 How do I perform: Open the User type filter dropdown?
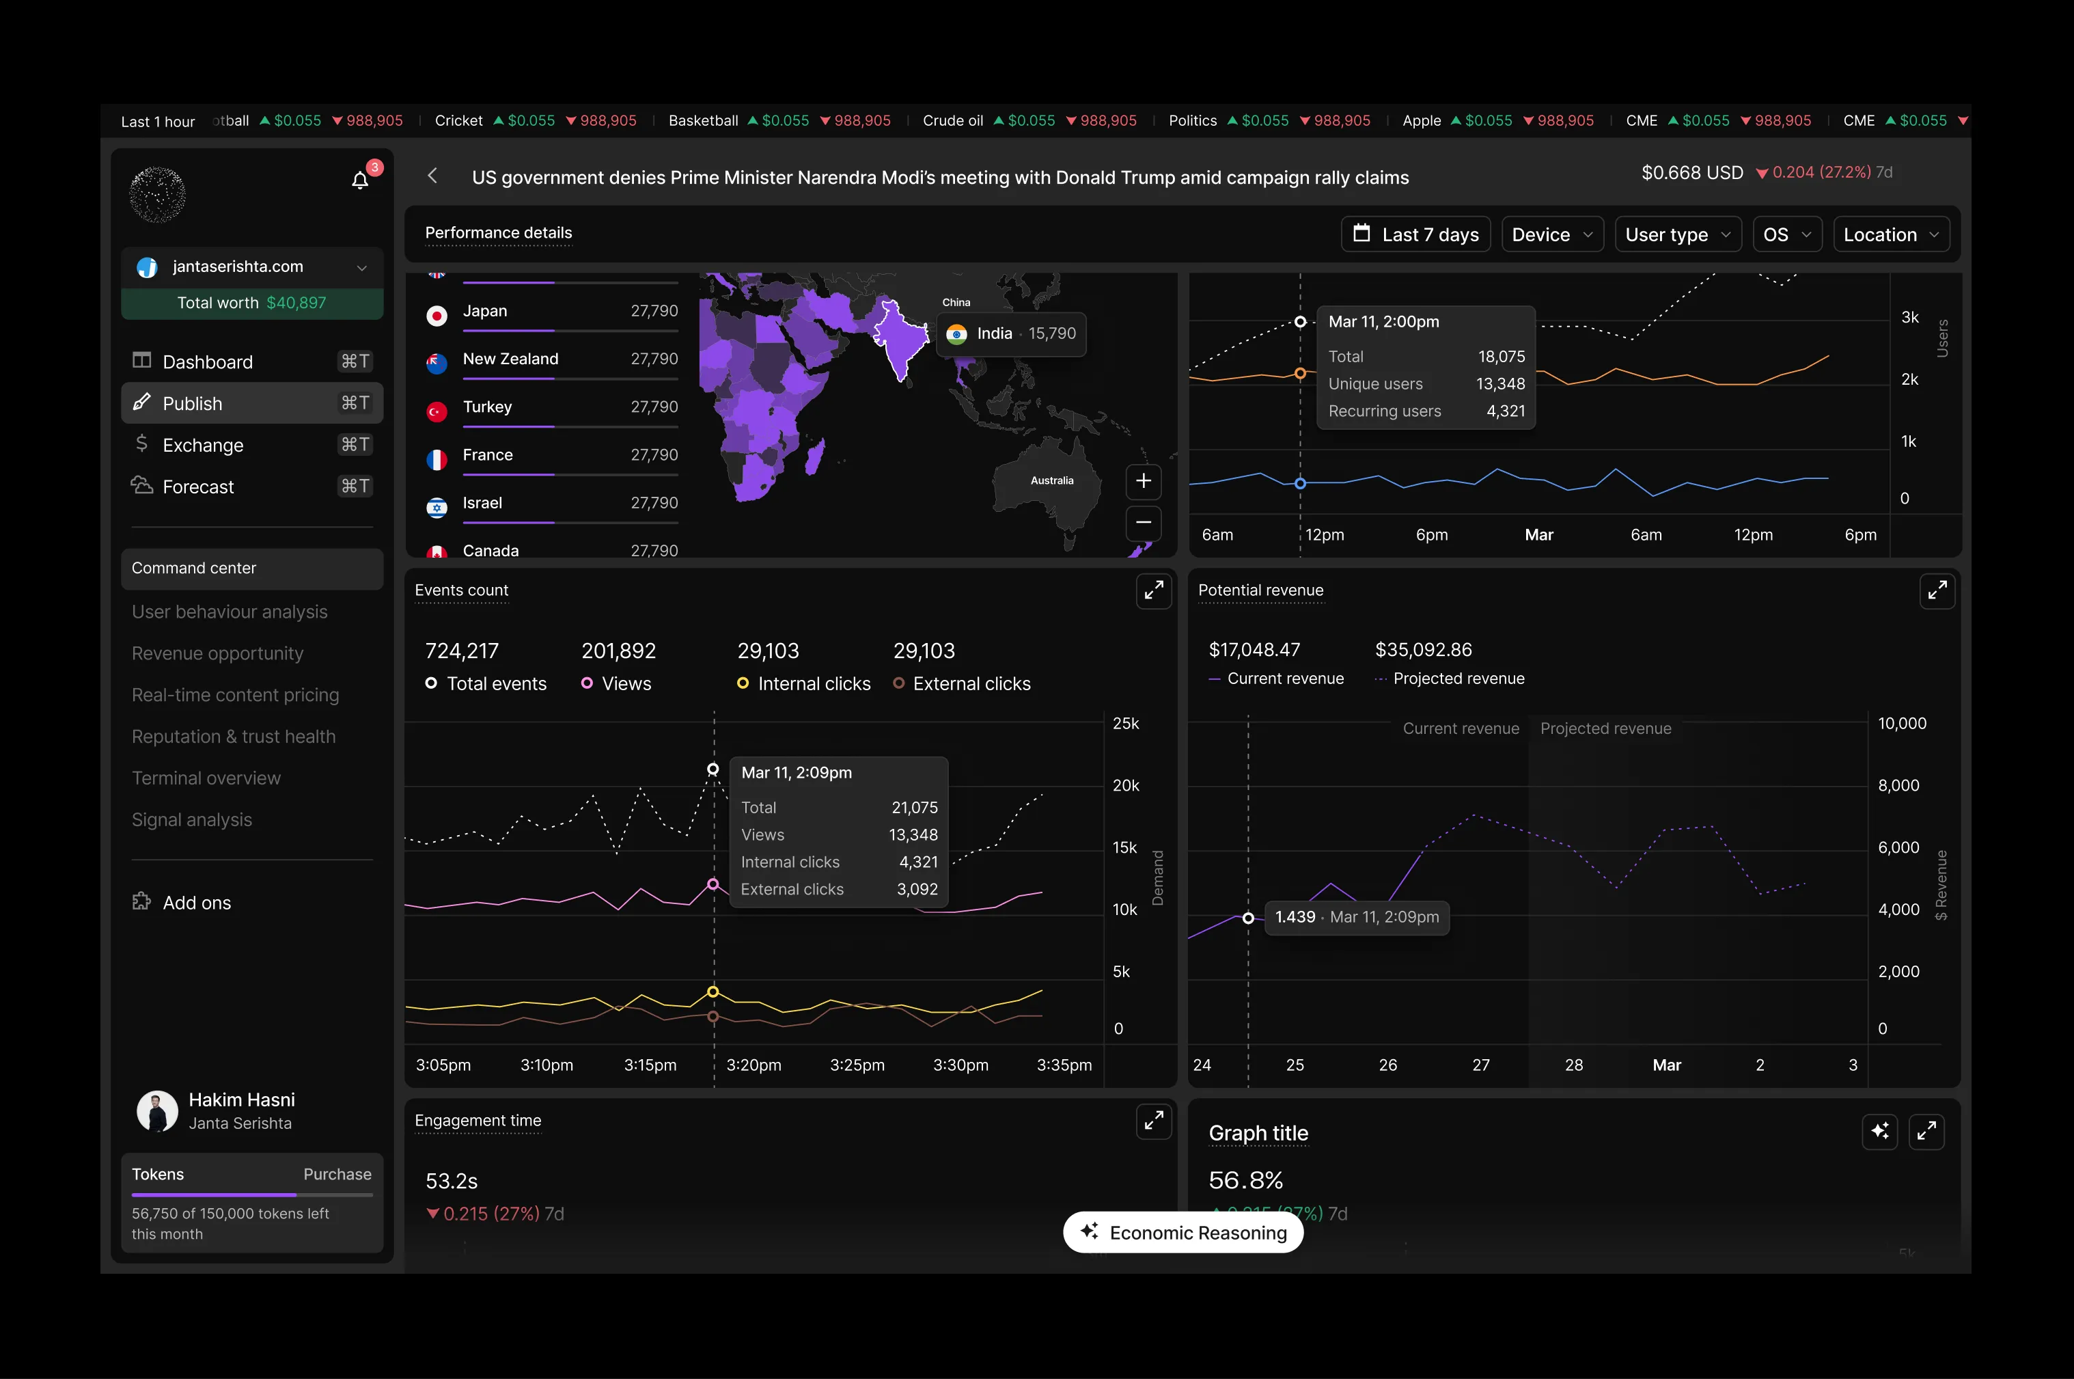(1678, 234)
